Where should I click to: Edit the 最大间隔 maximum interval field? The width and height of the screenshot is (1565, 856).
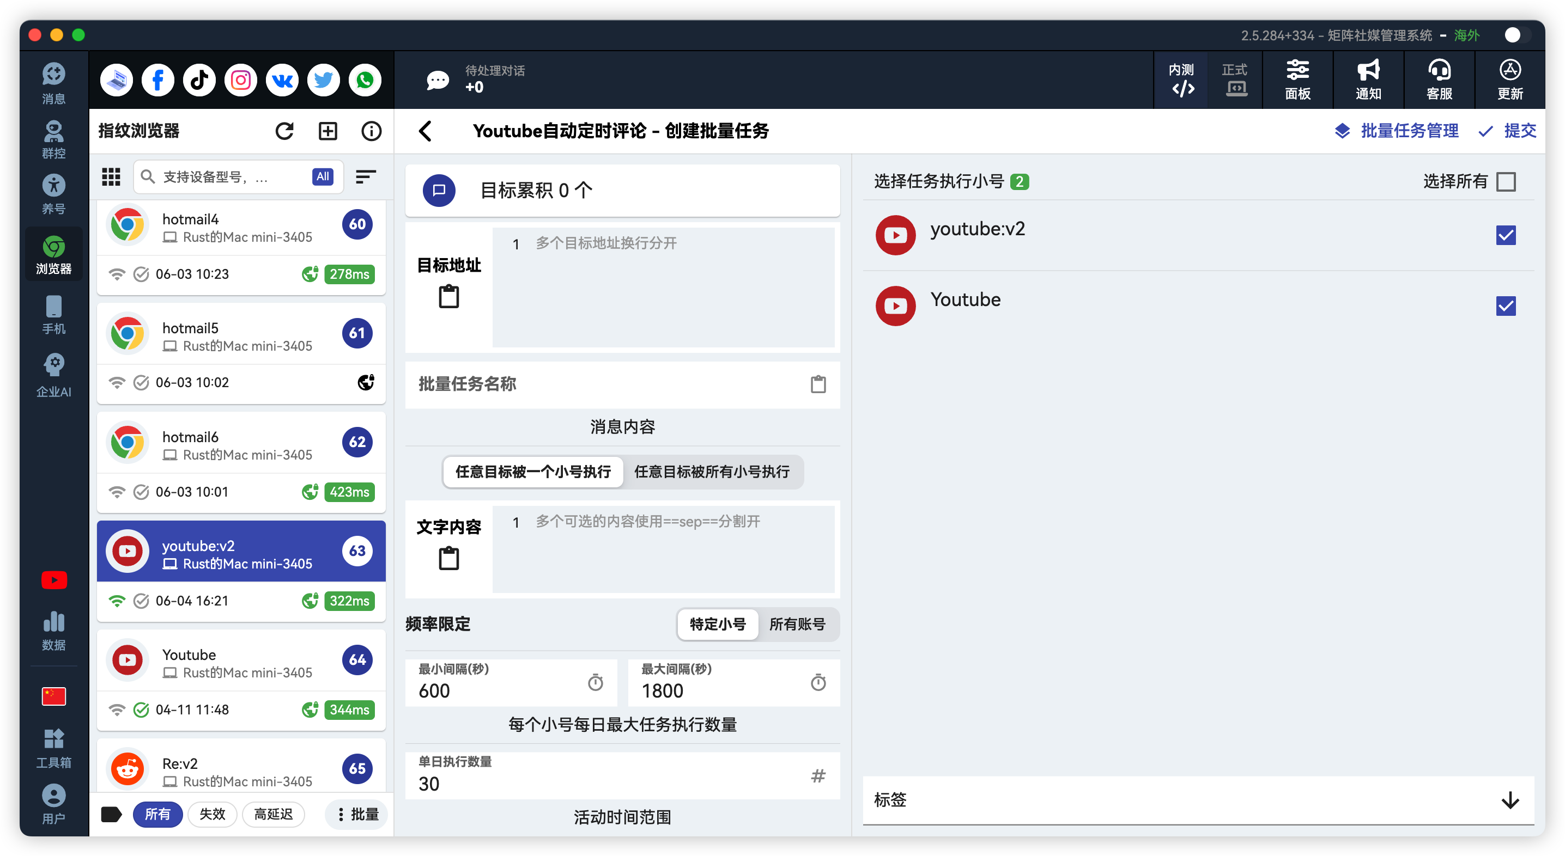[x=734, y=683]
